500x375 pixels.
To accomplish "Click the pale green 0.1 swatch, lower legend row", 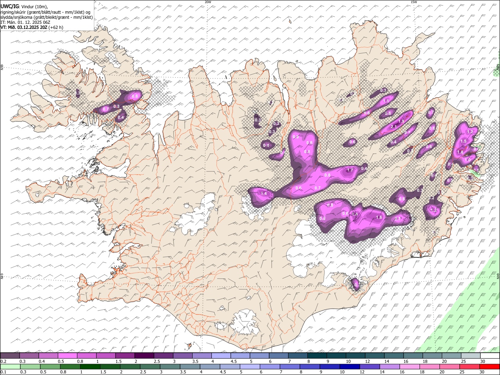I will click(10, 367).
